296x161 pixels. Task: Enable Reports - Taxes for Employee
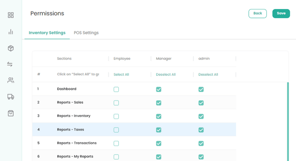116,130
